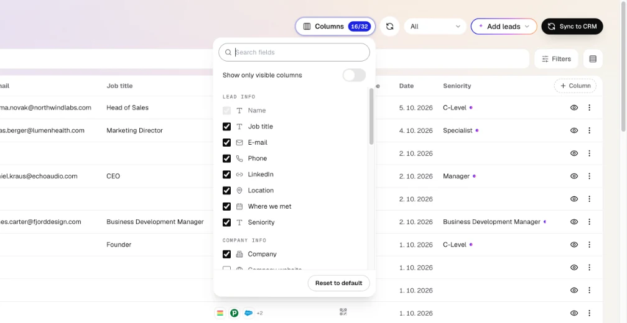Screen dimensions: 627x323
Task: Sort by Date column header
Action: pos(406,86)
